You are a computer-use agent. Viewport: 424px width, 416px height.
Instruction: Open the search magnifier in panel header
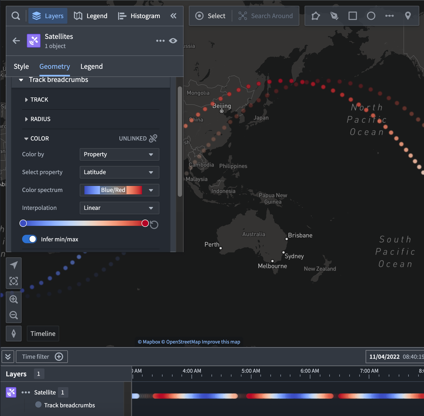pyautogui.click(x=16, y=16)
